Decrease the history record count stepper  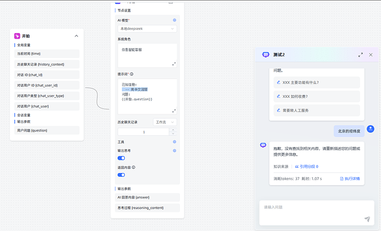tap(173, 134)
